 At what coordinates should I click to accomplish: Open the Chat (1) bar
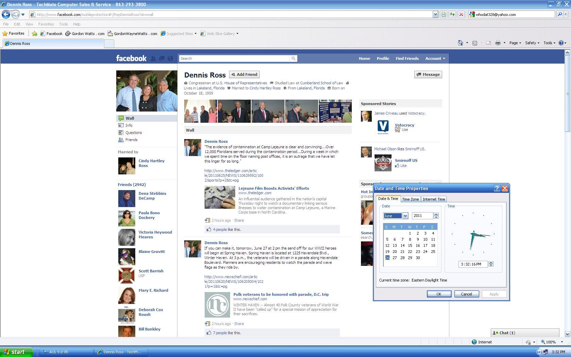[x=525, y=333]
